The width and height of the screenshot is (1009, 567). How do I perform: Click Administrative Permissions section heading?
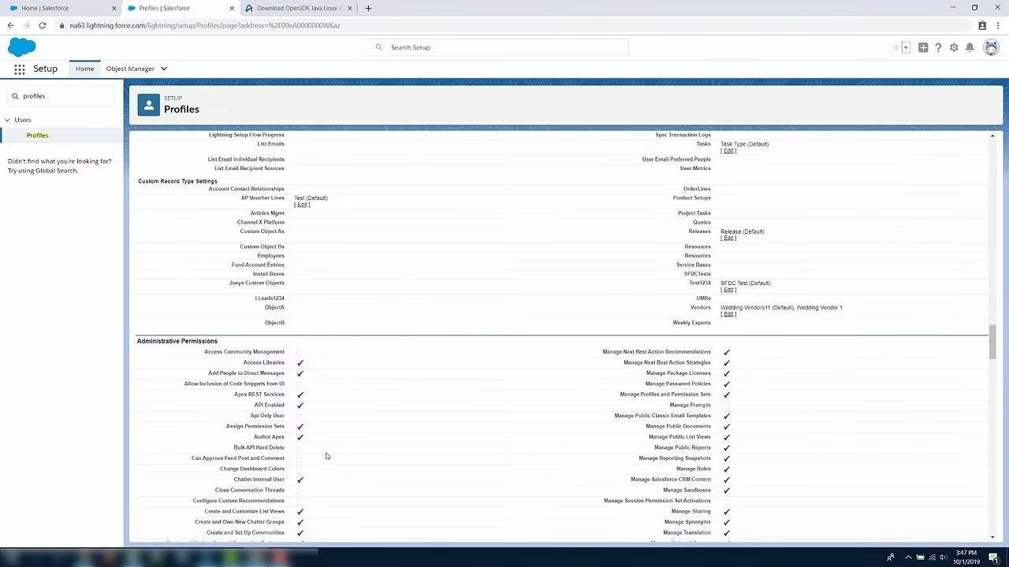(x=177, y=342)
